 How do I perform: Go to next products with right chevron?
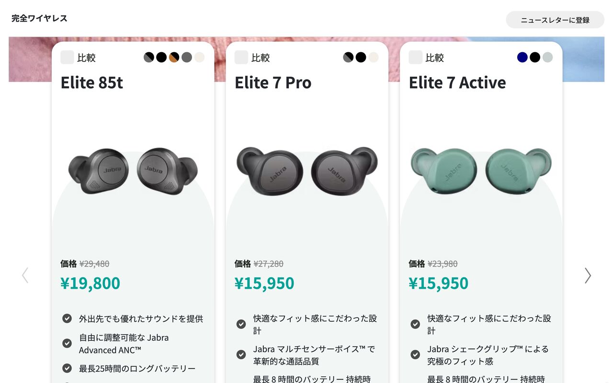pos(588,275)
